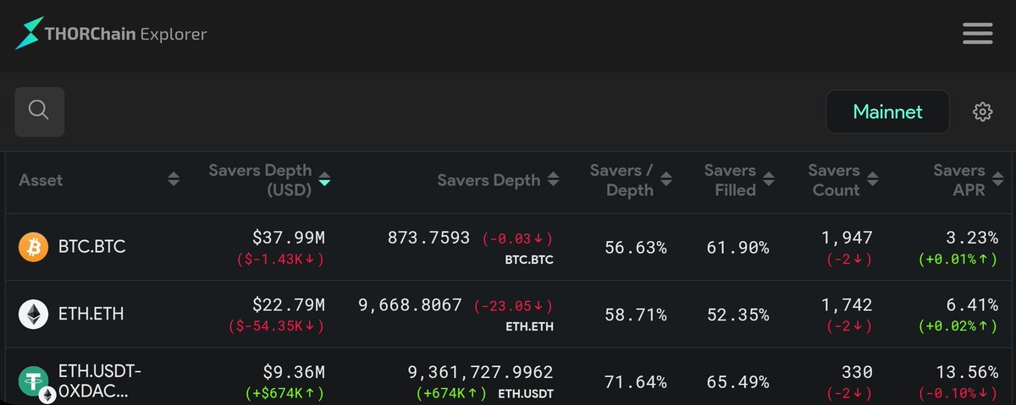The width and height of the screenshot is (1016, 405).
Task: Click the 3.23% APR value
Action: tap(971, 238)
